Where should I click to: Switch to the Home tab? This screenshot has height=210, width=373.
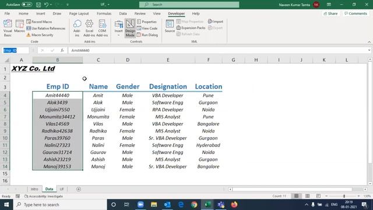[x=23, y=13]
